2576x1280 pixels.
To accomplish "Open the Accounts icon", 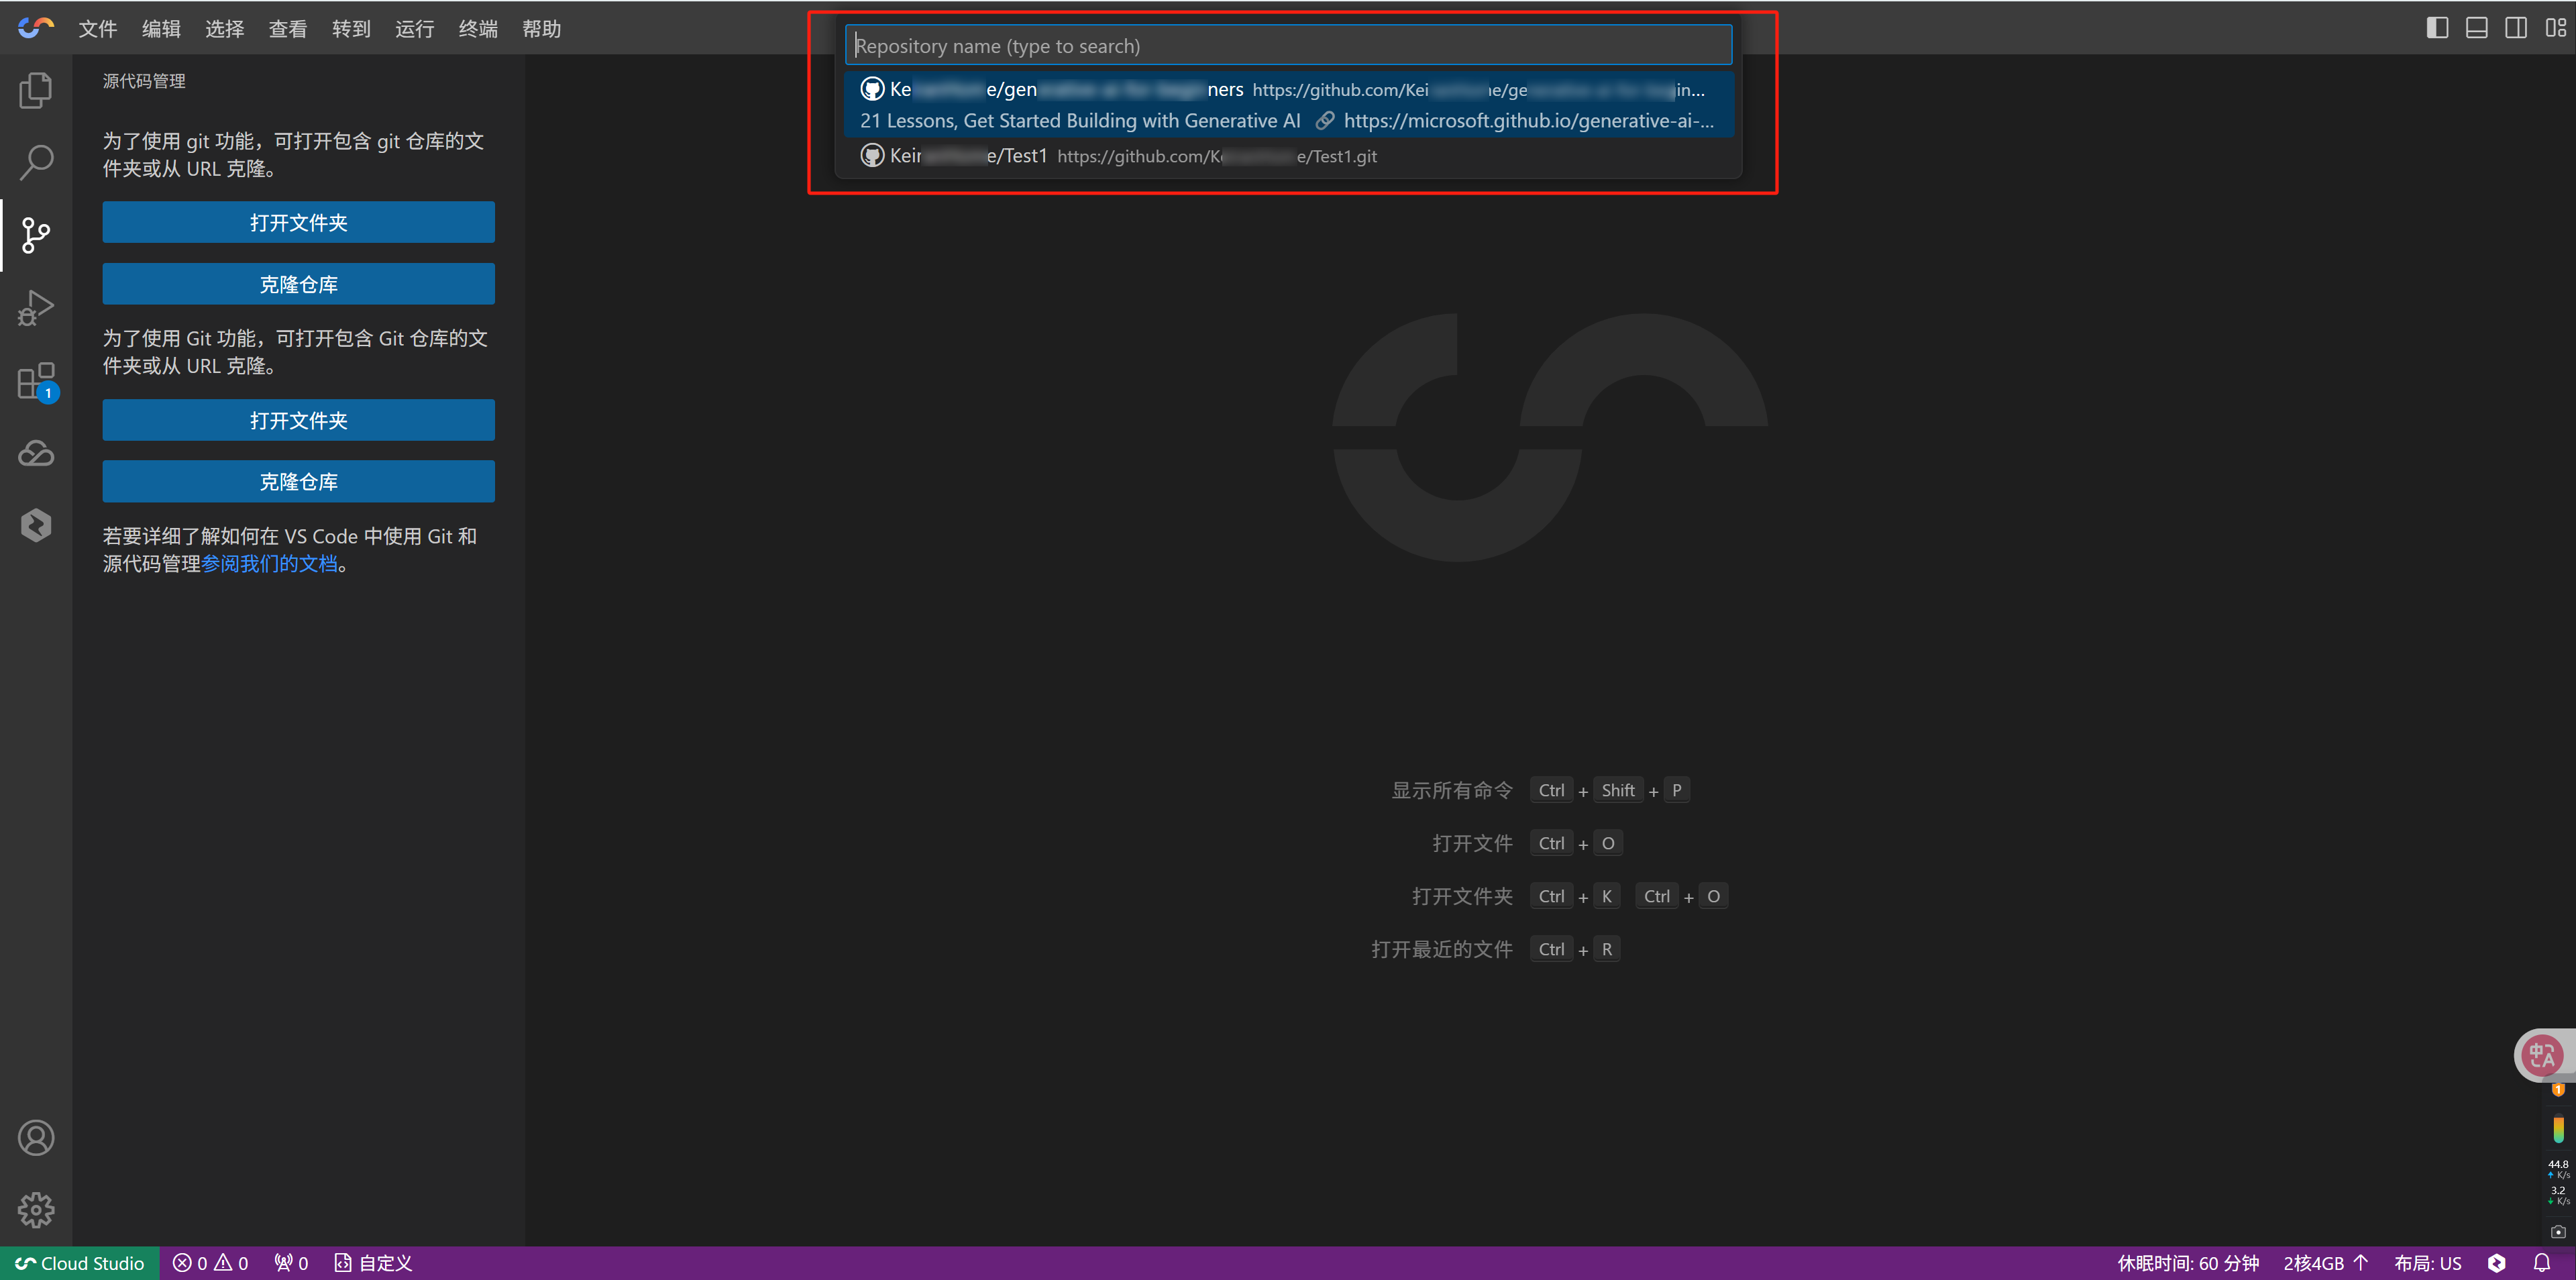I will click(x=36, y=1138).
